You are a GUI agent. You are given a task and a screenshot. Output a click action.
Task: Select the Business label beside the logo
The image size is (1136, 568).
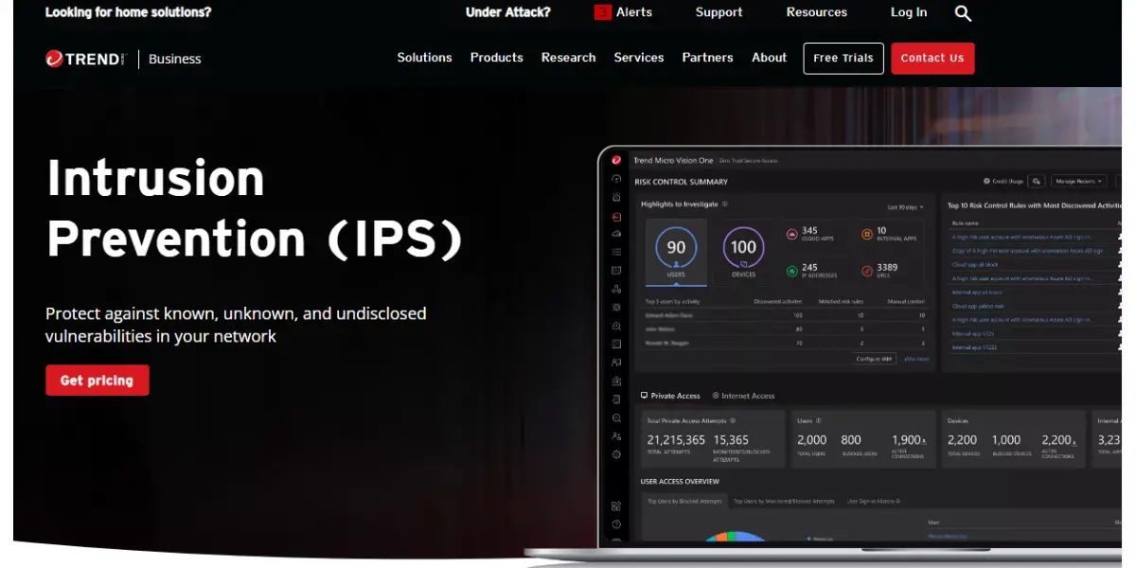(175, 59)
